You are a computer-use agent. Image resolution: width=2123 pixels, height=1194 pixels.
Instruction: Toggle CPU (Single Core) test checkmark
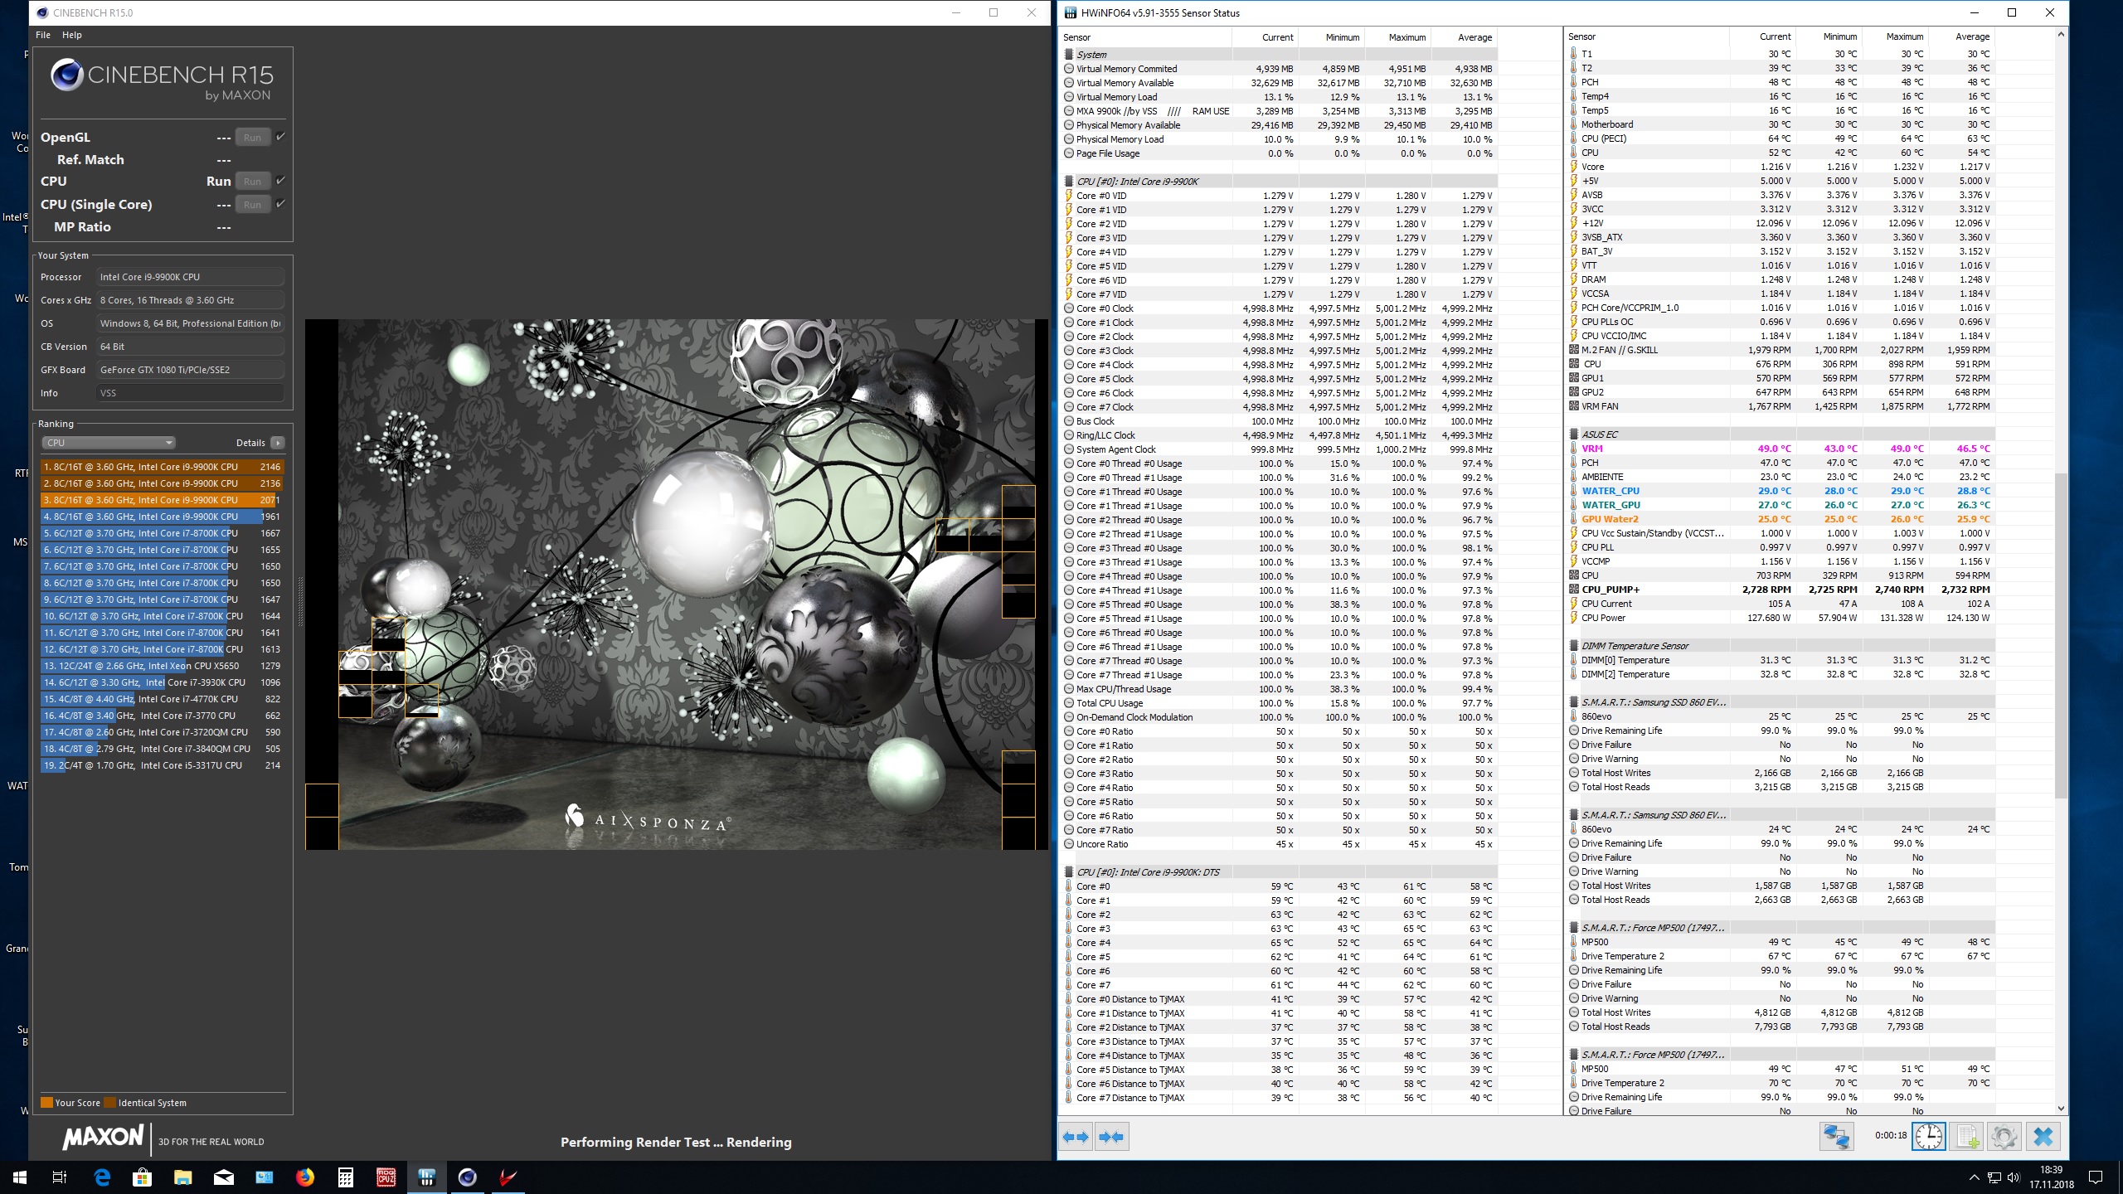point(280,204)
